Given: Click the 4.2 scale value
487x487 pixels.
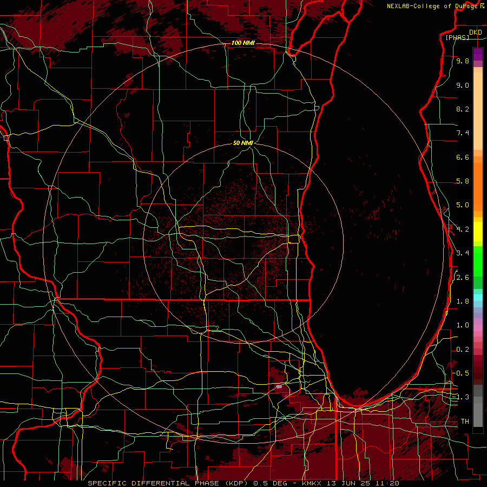Looking at the screenshot, I should click(x=463, y=229).
